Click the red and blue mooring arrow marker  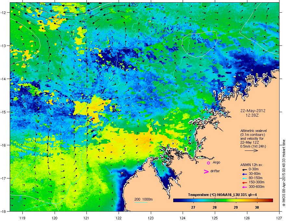click(92, 119)
